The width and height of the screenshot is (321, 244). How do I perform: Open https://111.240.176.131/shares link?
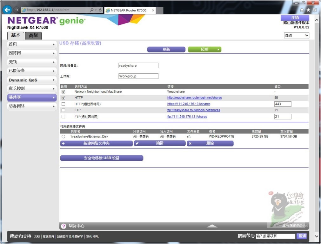(x=189, y=104)
